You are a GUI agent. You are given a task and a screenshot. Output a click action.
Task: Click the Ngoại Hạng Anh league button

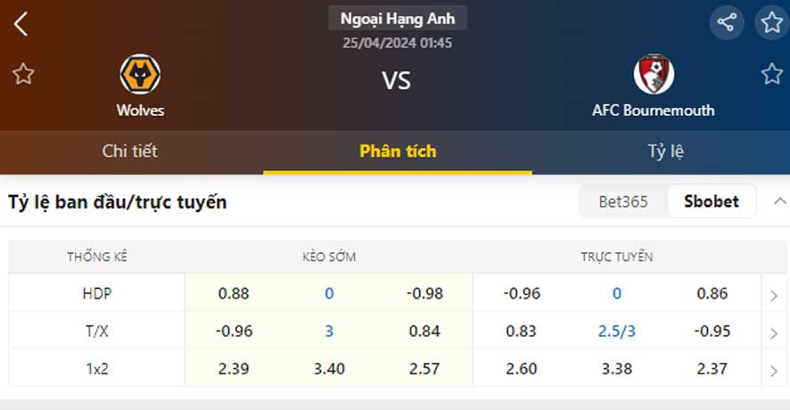398,18
